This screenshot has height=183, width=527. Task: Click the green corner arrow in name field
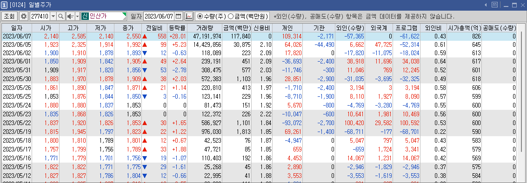125,14
